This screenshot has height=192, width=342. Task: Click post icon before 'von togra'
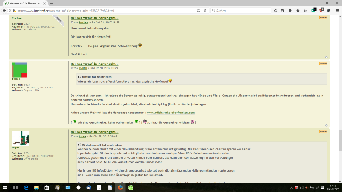pos(72,136)
